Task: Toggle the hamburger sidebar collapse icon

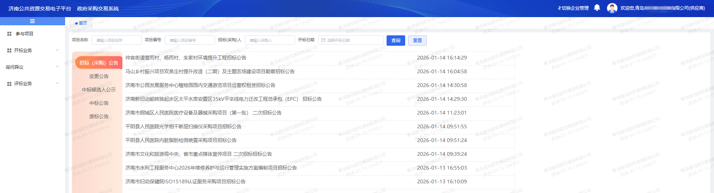Action: click(x=32, y=21)
